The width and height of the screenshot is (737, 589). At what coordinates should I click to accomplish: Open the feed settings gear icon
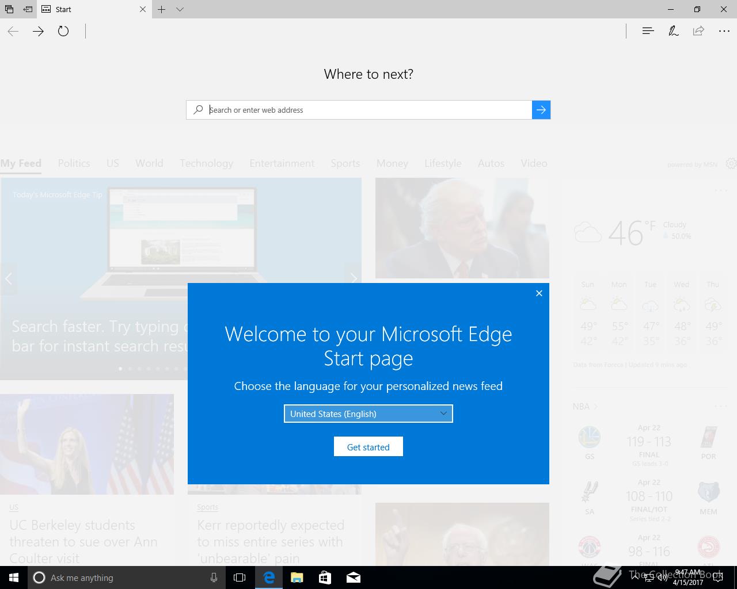(731, 163)
